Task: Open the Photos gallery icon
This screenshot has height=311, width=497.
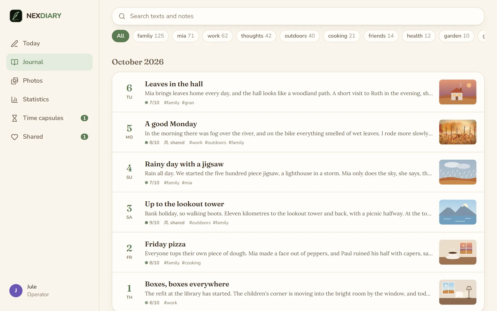Action: (14, 81)
